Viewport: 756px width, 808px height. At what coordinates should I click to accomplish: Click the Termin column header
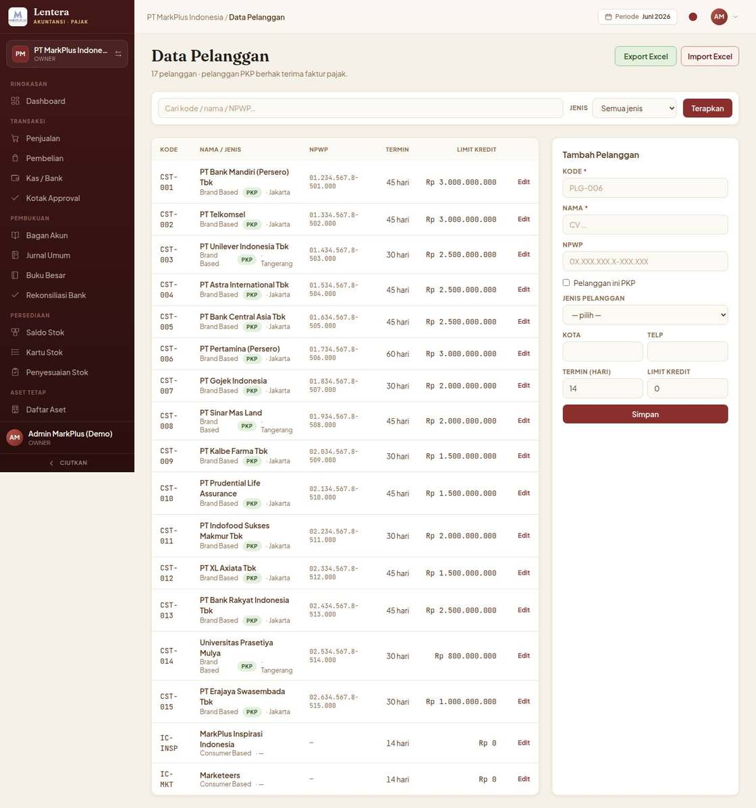pyautogui.click(x=397, y=150)
